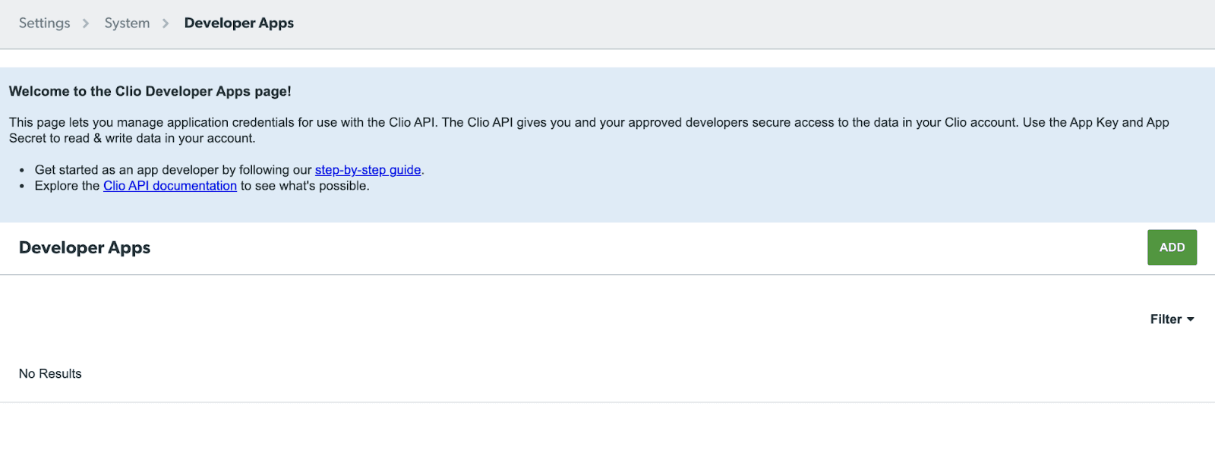Viewport: 1215px width, 450px height.
Task: Expand the Filter dropdown
Action: (1172, 319)
